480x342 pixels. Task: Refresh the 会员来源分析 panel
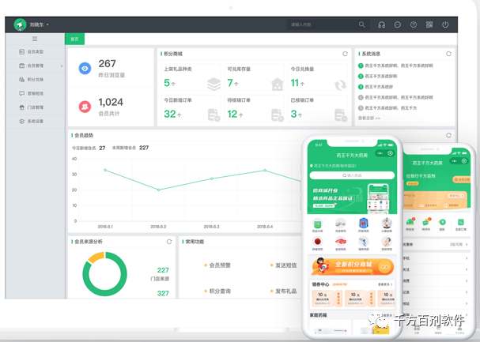[168, 242]
